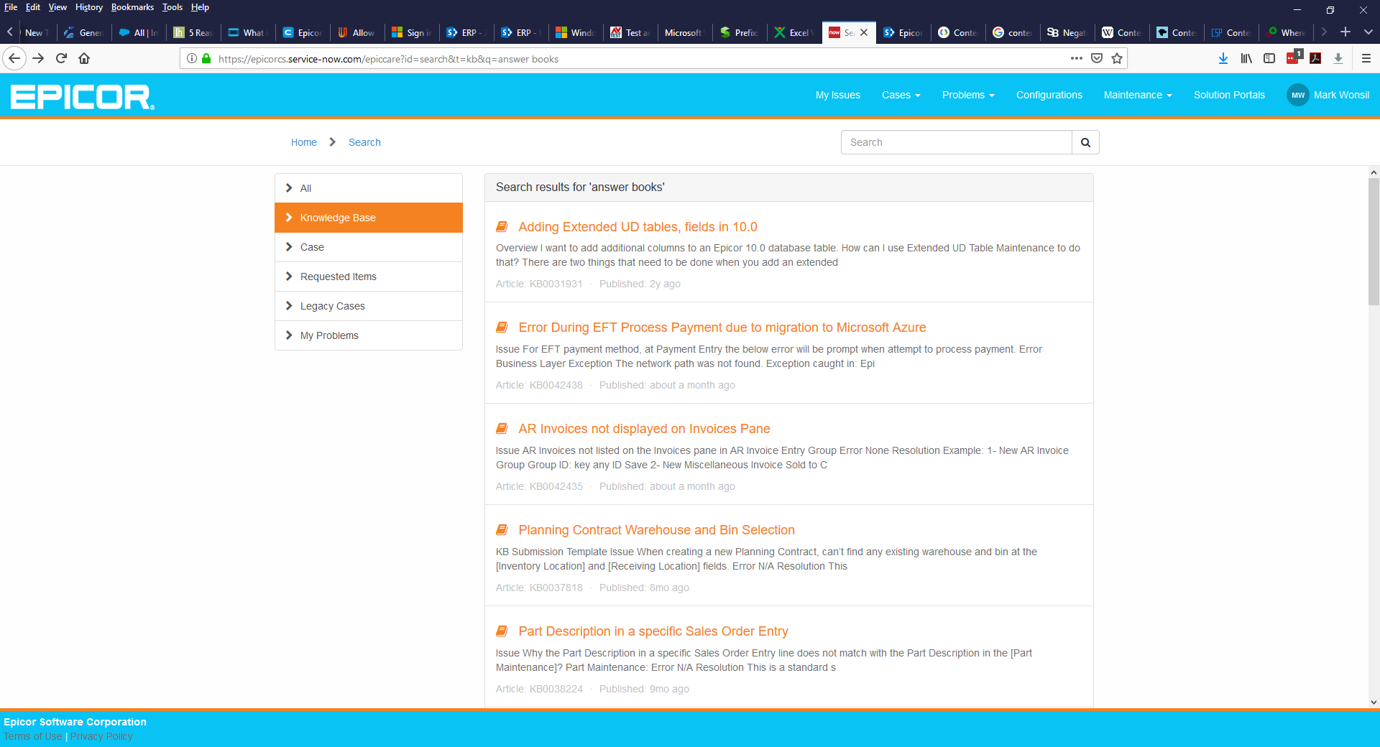List all tabs with the dropdown arrow
Image resolution: width=1380 pixels, height=747 pixels.
(1368, 32)
